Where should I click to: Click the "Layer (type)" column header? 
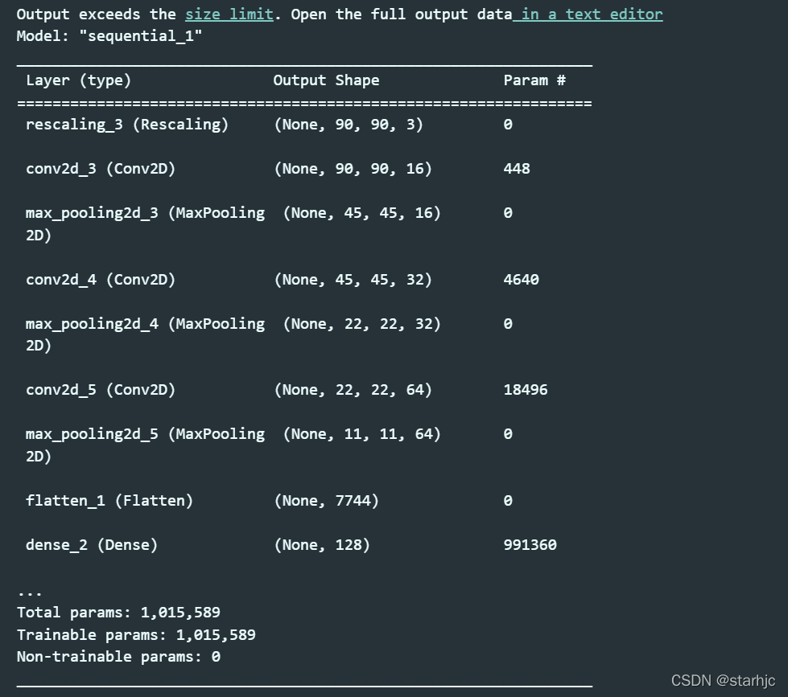78,80
